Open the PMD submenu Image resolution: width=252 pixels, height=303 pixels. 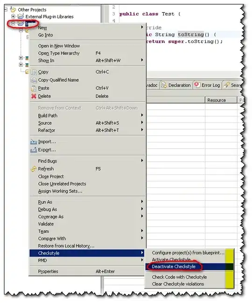(87, 261)
